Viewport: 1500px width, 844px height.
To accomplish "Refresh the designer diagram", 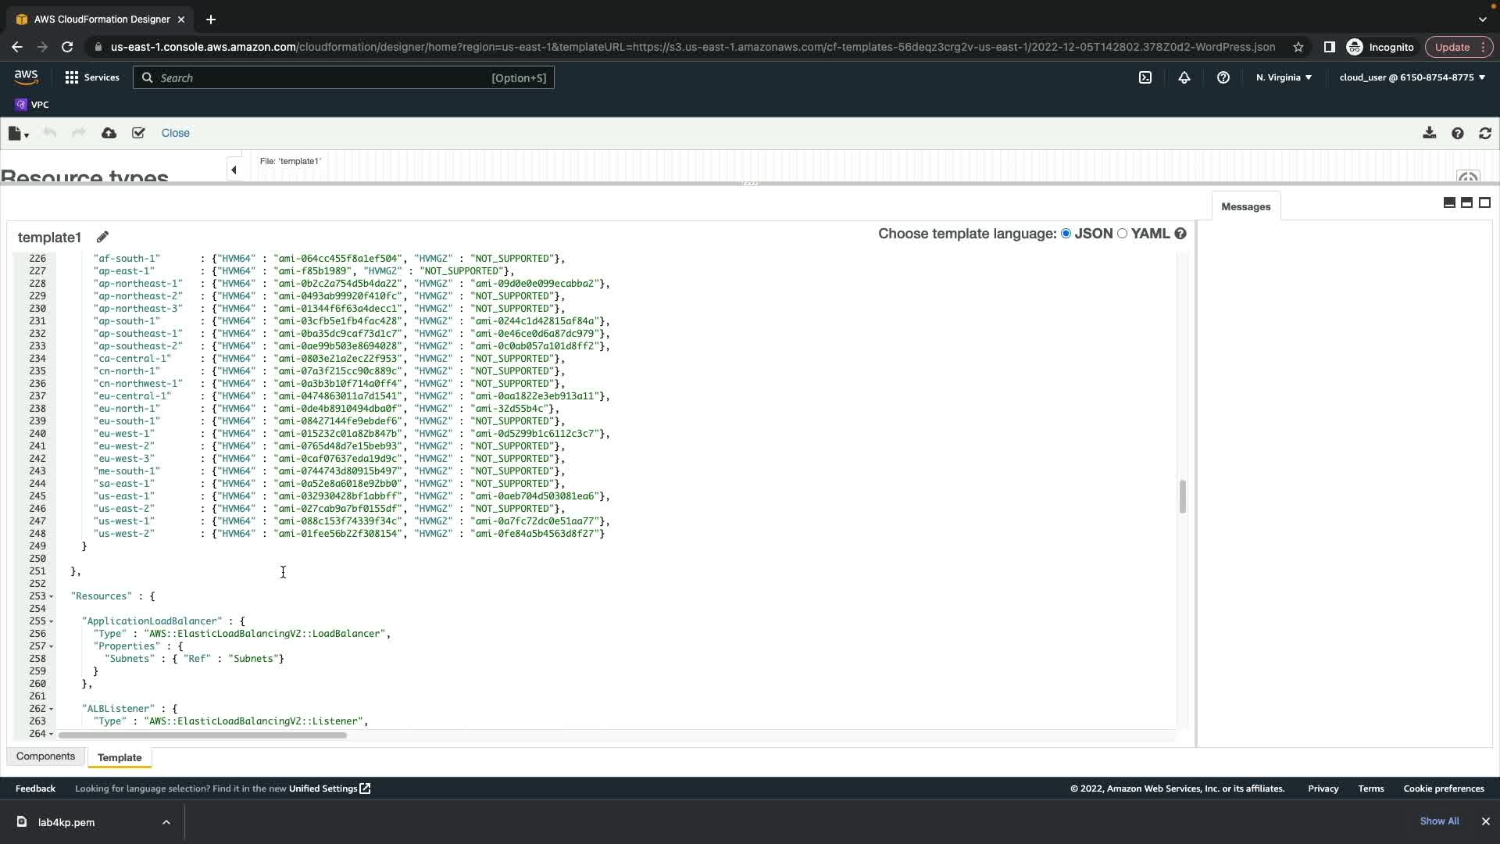I will point(1484,133).
